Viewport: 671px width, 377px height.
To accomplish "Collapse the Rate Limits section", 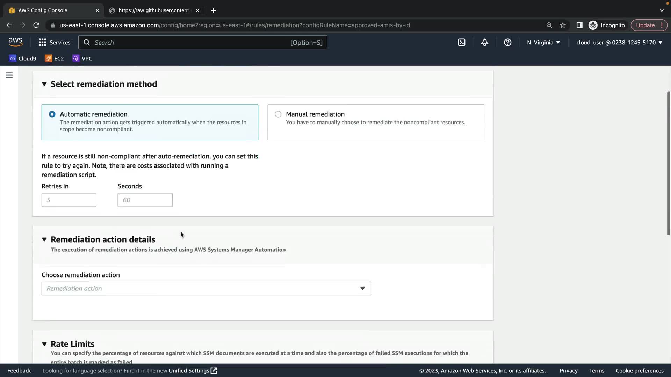I will point(44,344).
